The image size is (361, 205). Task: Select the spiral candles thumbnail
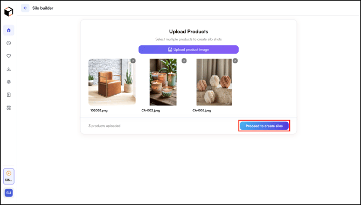click(214, 82)
